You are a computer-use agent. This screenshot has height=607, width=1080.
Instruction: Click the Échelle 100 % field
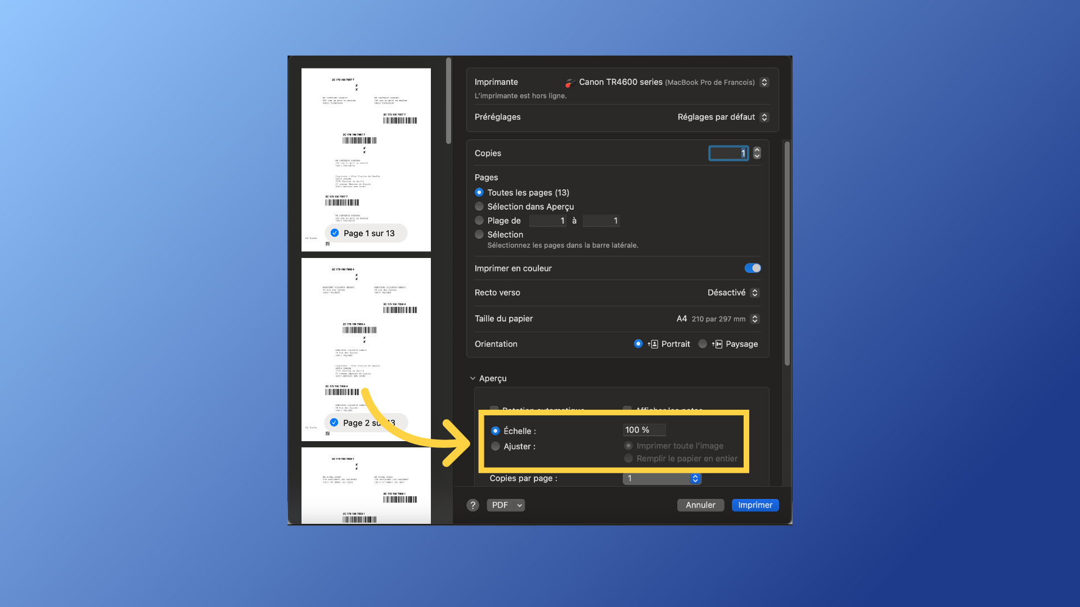point(645,430)
